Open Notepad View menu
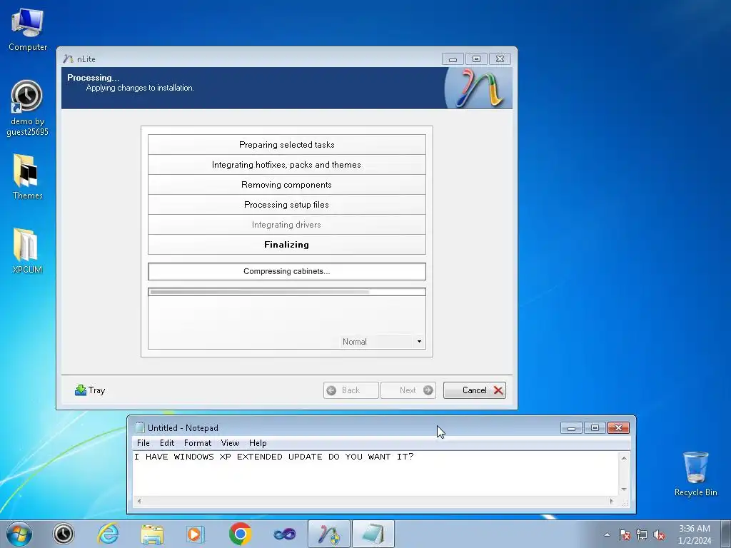The height and width of the screenshot is (548, 731). 230,442
